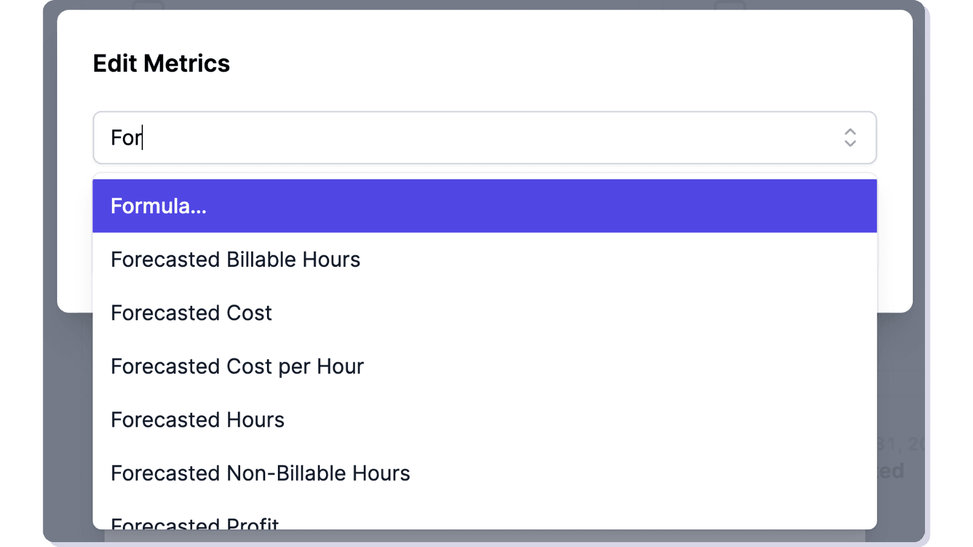
Task: Click the upward arrow of the combobox chevron
Action: [x=850, y=132]
